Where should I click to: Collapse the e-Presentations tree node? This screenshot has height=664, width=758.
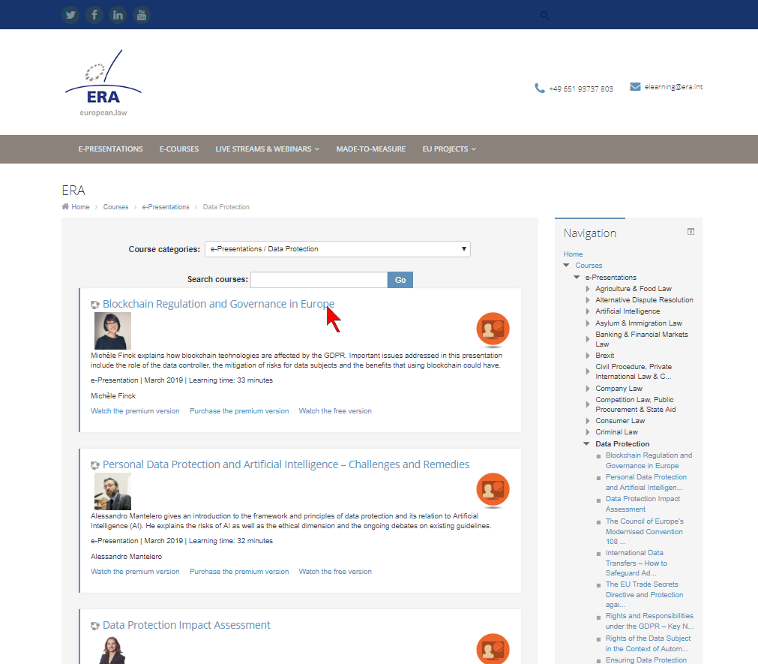[x=577, y=277]
